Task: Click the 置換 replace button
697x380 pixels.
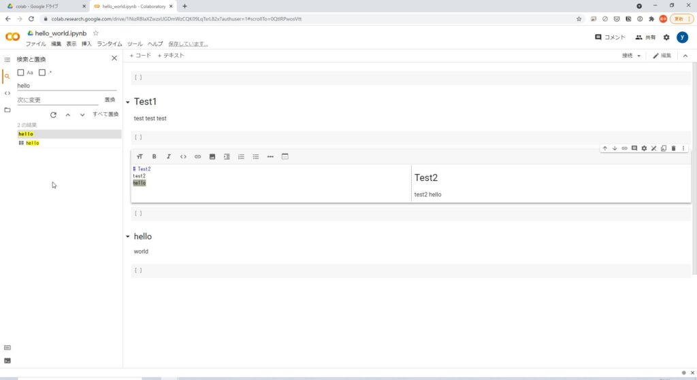Action: point(110,100)
